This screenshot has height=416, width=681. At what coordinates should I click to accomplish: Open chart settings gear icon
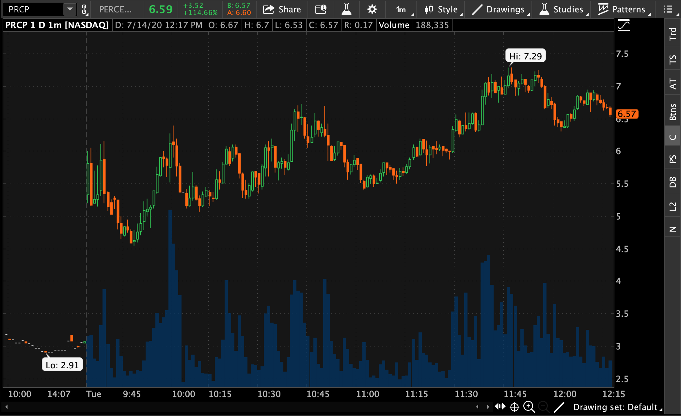click(372, 9)
